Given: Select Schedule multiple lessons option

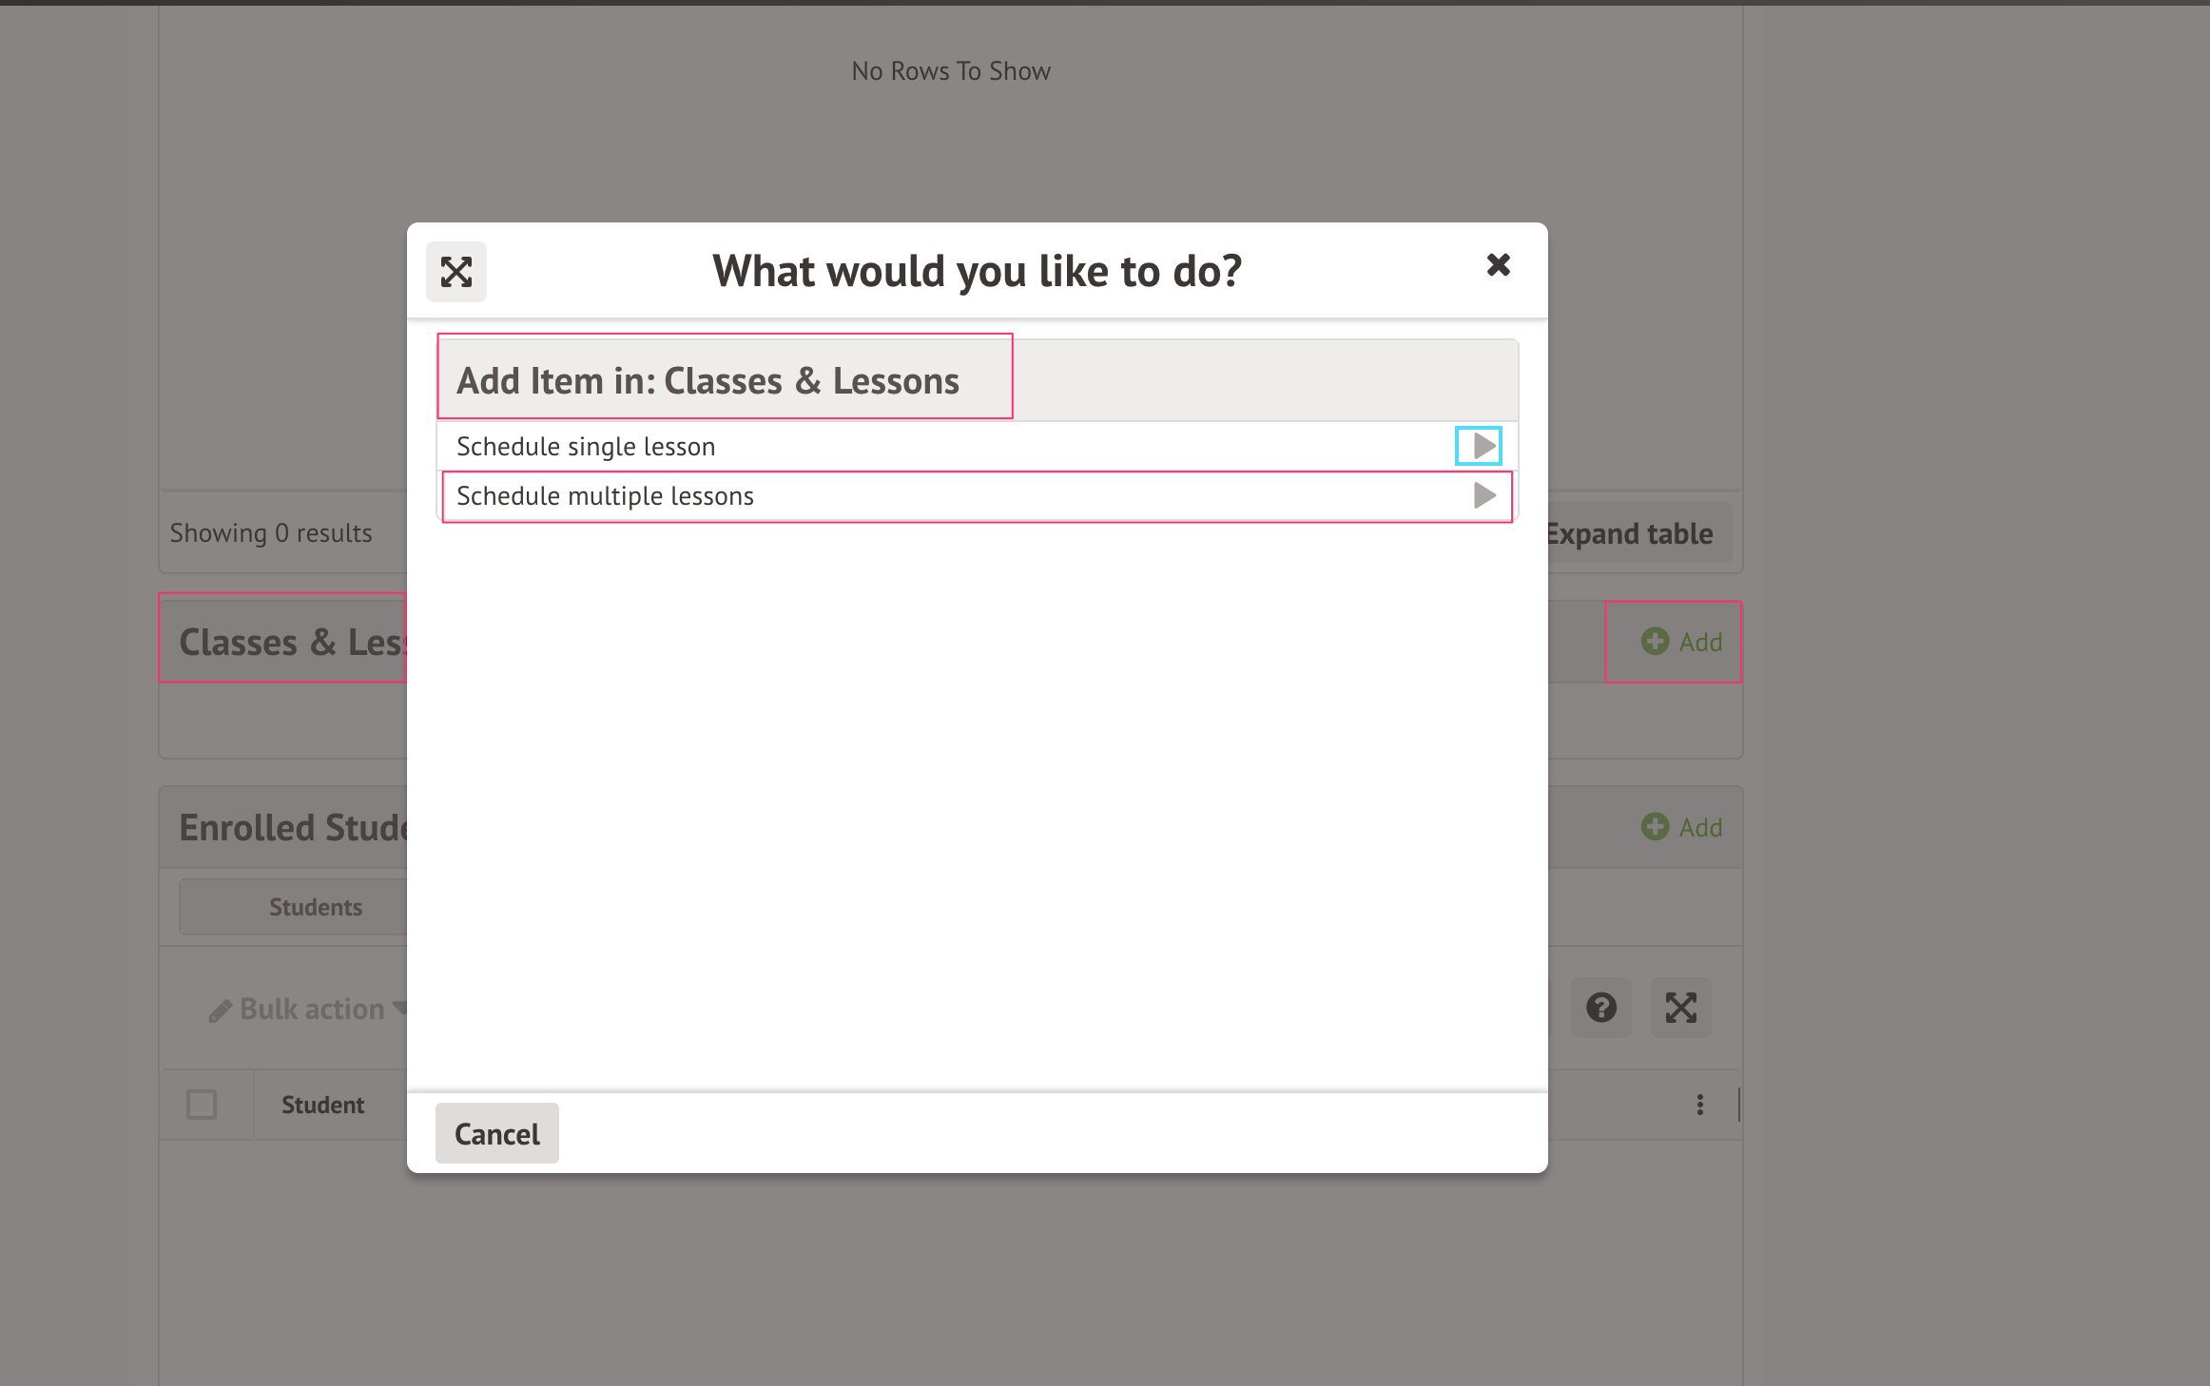Looking at the screenshot, I should [605, 496].
